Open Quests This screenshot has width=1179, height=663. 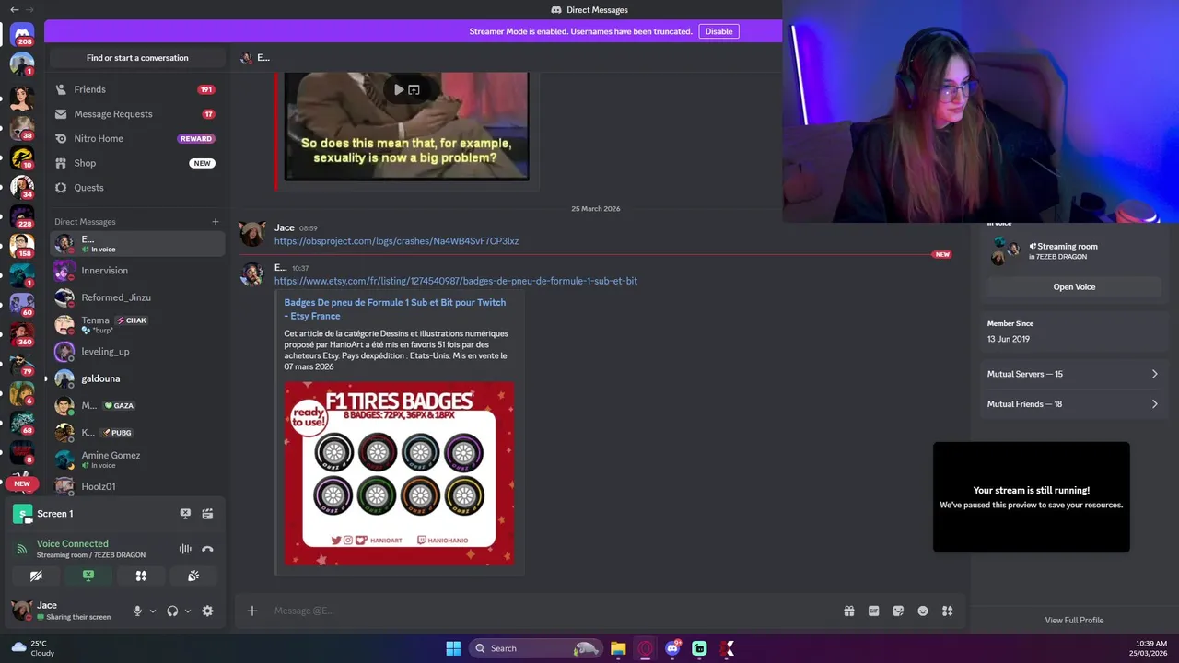(x=137, y=188)
